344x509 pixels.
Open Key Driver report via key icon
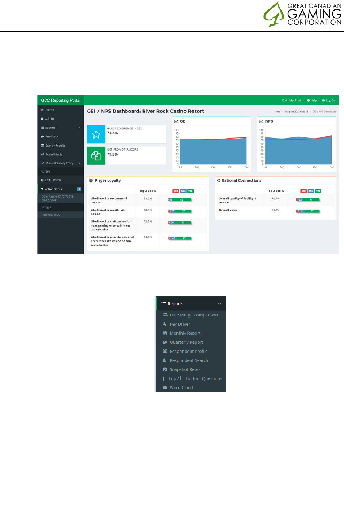coord(165,324)
